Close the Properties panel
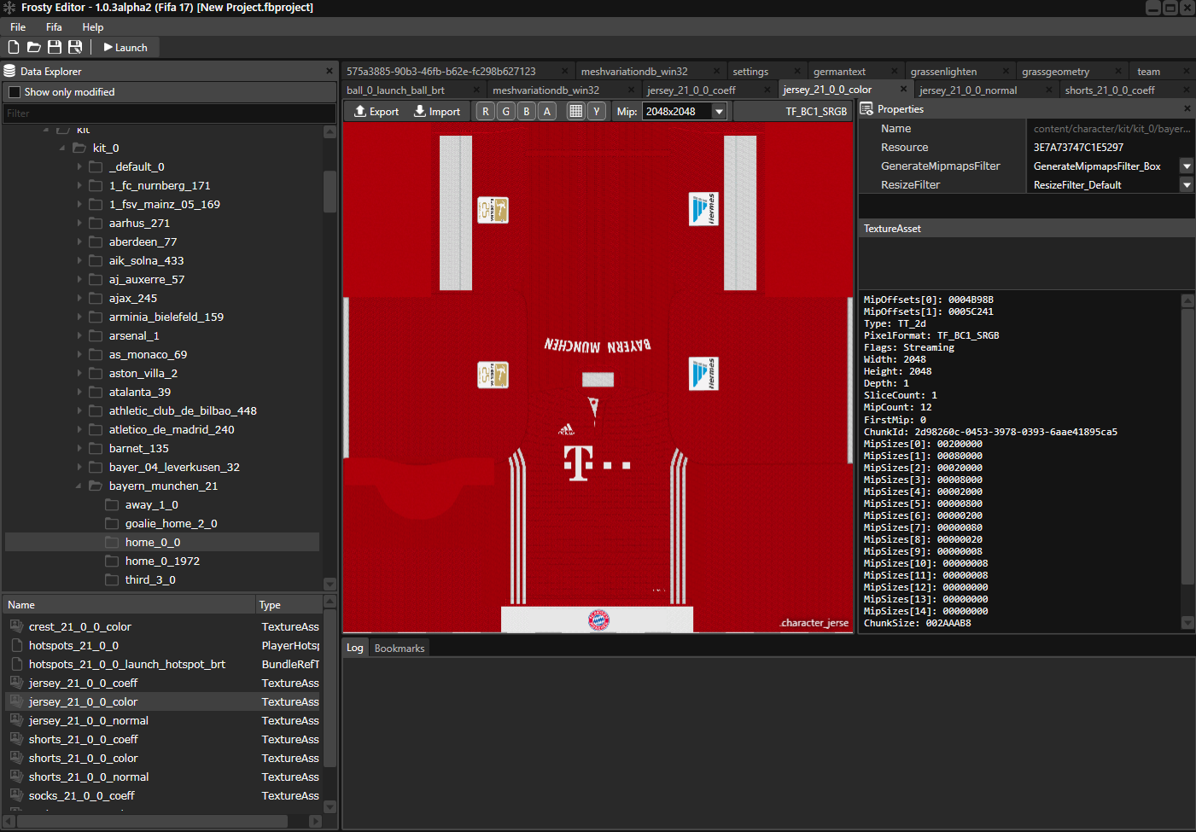This screenshot has width=1196, height=832. point(1187,108)
